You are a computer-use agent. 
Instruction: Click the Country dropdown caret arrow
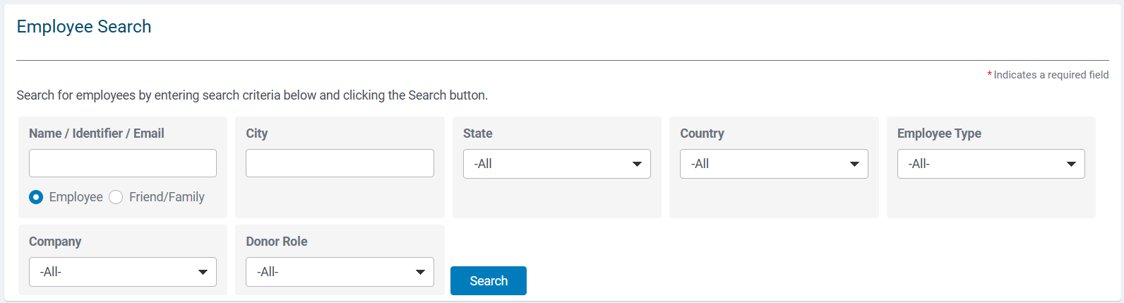(x=854, y=164)
